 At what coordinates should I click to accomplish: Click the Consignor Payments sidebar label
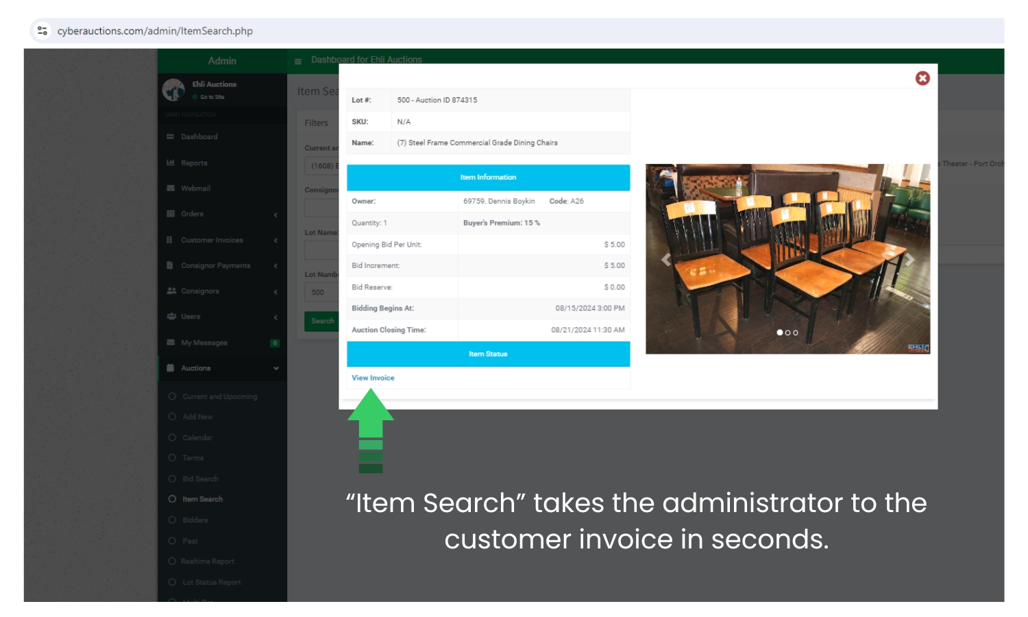point(215,265)
